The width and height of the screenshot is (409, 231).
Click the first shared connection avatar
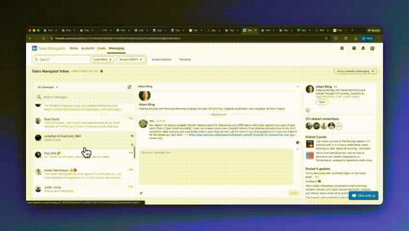click(309, 126)
